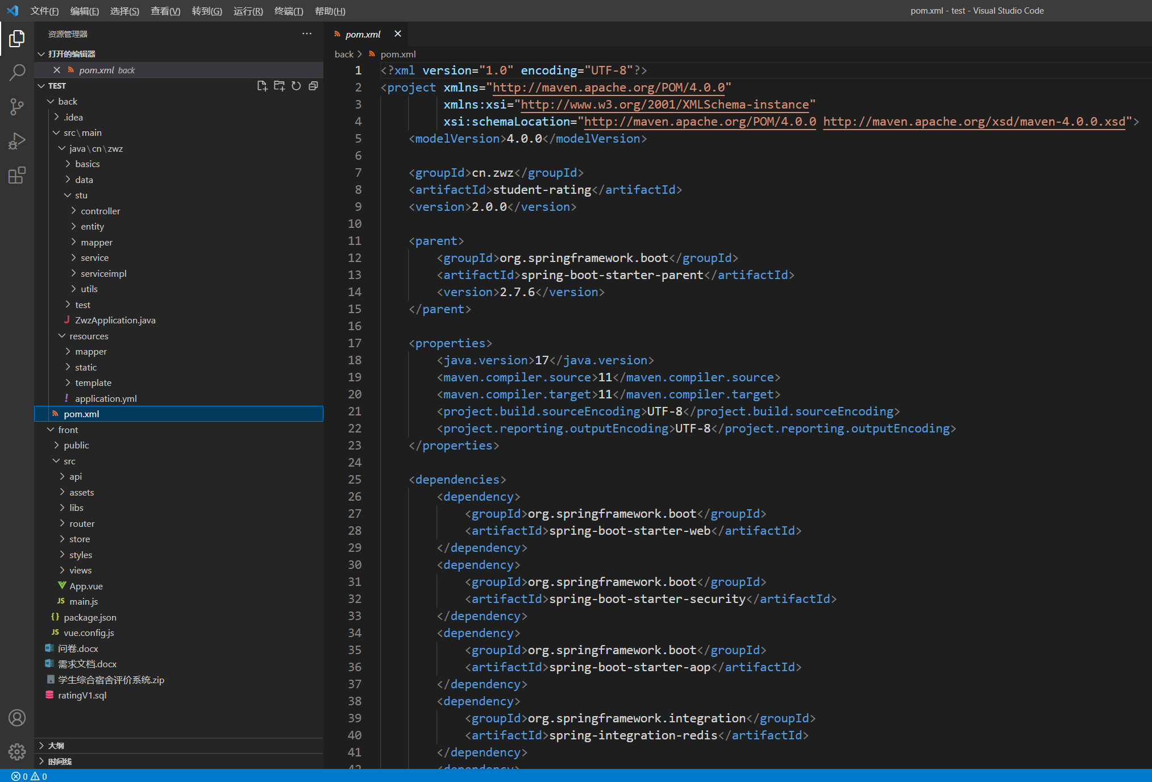The image size is (1152, 782).
Task: Refresh the explorer file tree
Action: pyautogui.click(x=296, y=86)
